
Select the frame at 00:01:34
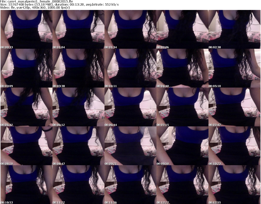[x=130, y=29]
